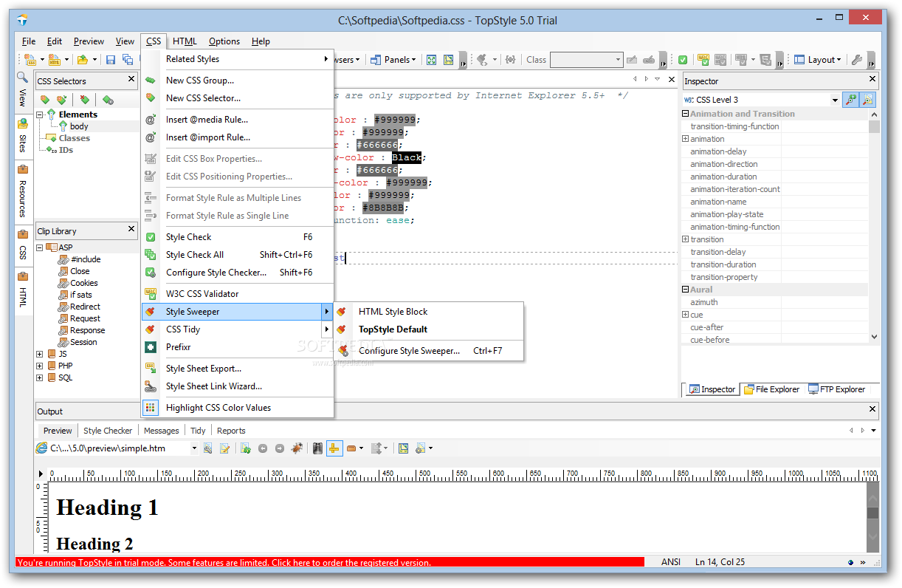The width and height of the screenshot is (902, 588).
Task: Click the trial mode order registered version banner
Action: tap(330, 562)
